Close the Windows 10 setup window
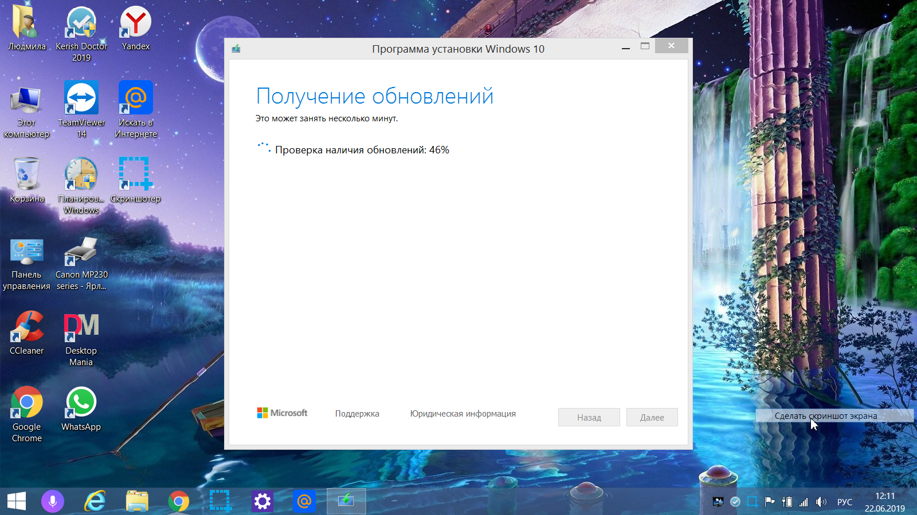 pyautogui.click(x=671, y=46)
